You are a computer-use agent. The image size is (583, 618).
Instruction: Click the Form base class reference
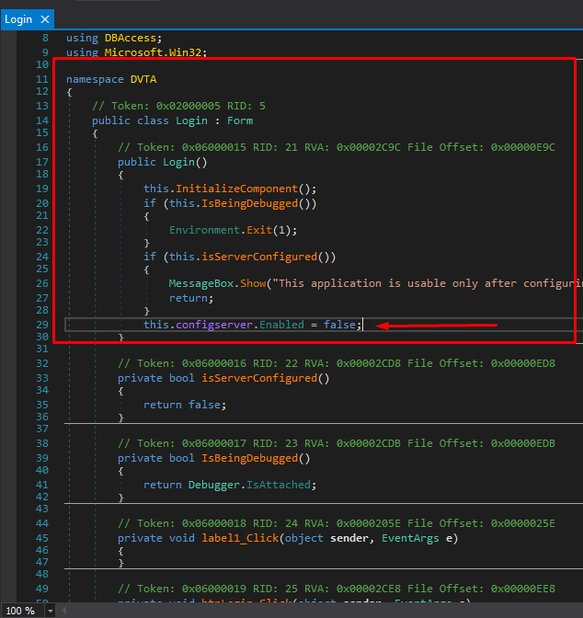[x=238, y=120]
